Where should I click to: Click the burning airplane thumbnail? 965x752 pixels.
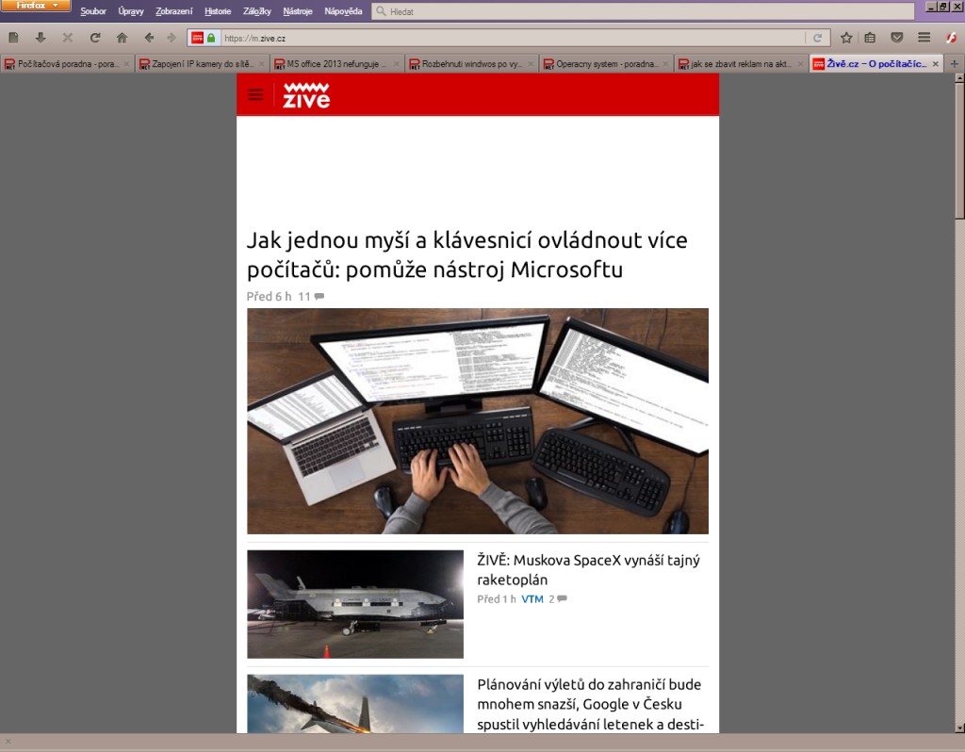tap(355, 703)
